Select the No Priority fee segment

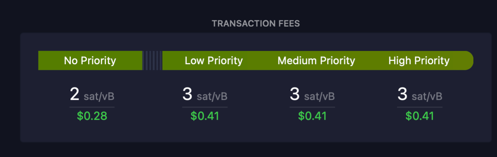(x=90, y=61)
